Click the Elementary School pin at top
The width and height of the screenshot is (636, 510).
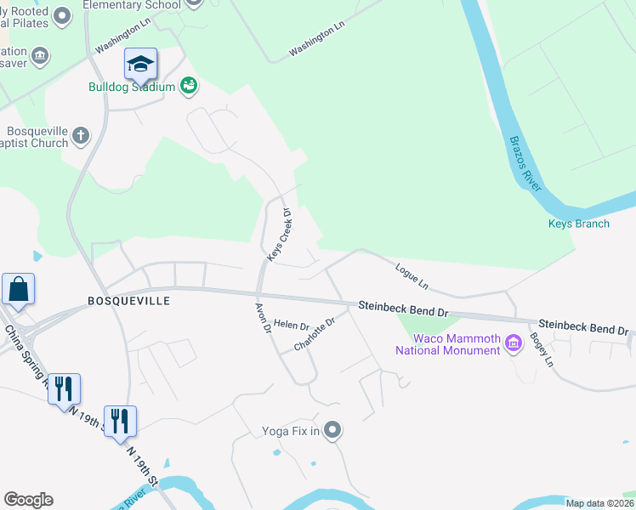(194, 3)
